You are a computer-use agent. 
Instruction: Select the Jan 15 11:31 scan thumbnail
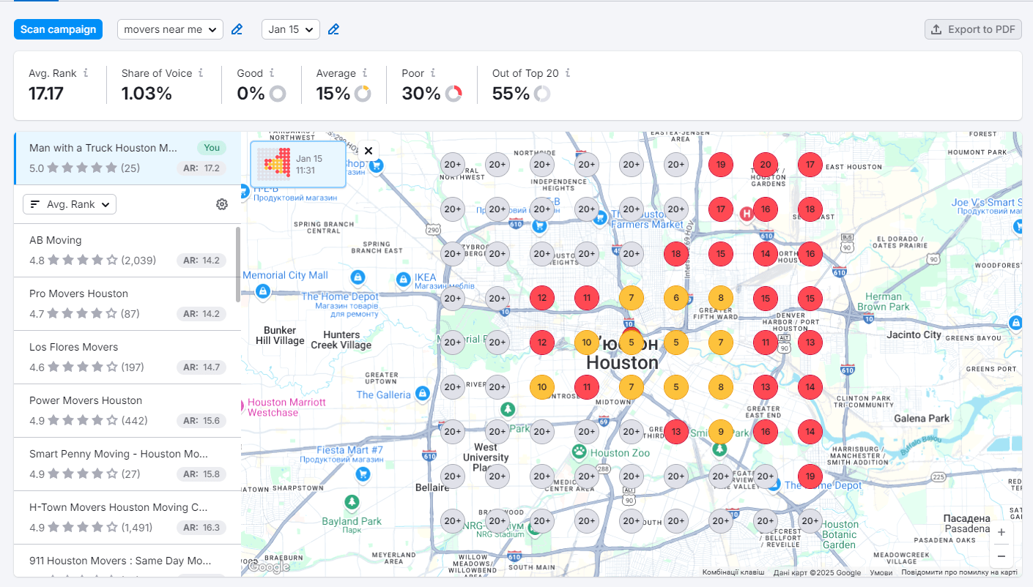coord(298,164)
